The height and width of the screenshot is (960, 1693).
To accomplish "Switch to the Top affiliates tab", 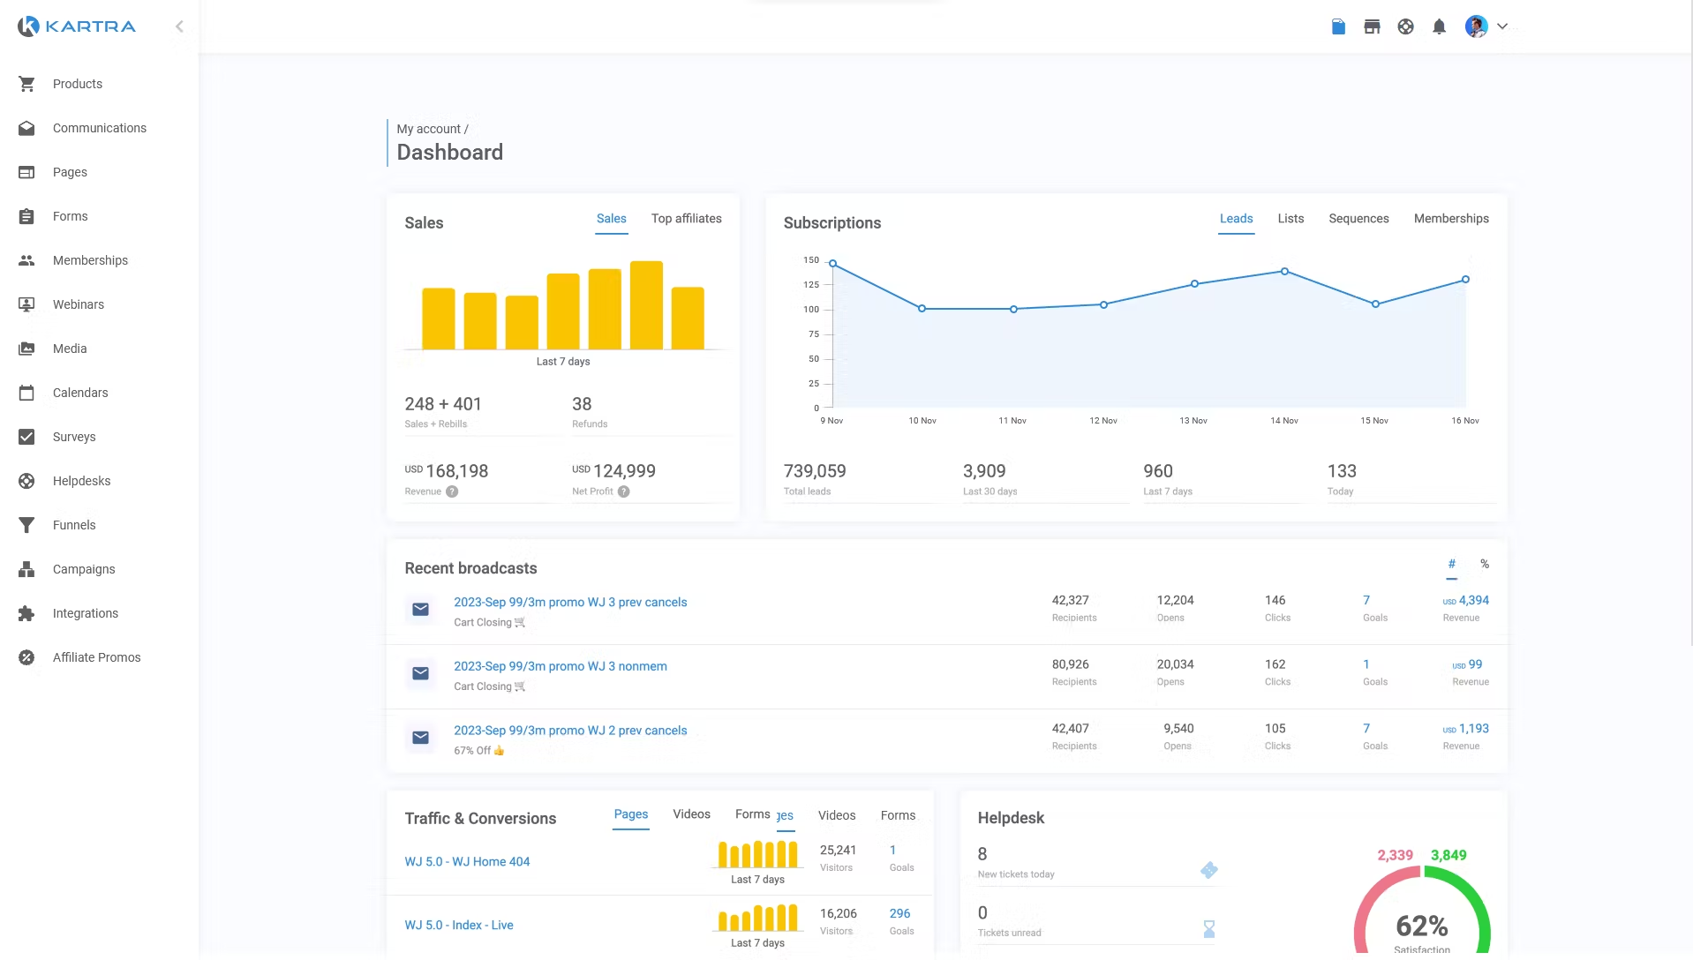I will point(686,219).
